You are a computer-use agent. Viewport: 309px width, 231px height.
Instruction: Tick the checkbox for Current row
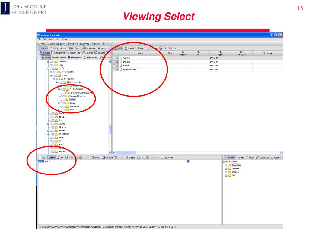[114, 58]
